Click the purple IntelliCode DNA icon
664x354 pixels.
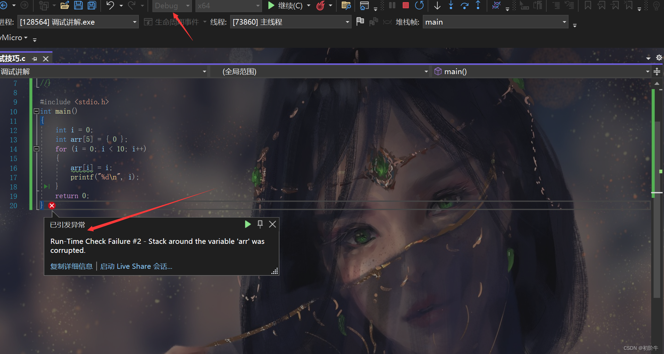(496, 5)
